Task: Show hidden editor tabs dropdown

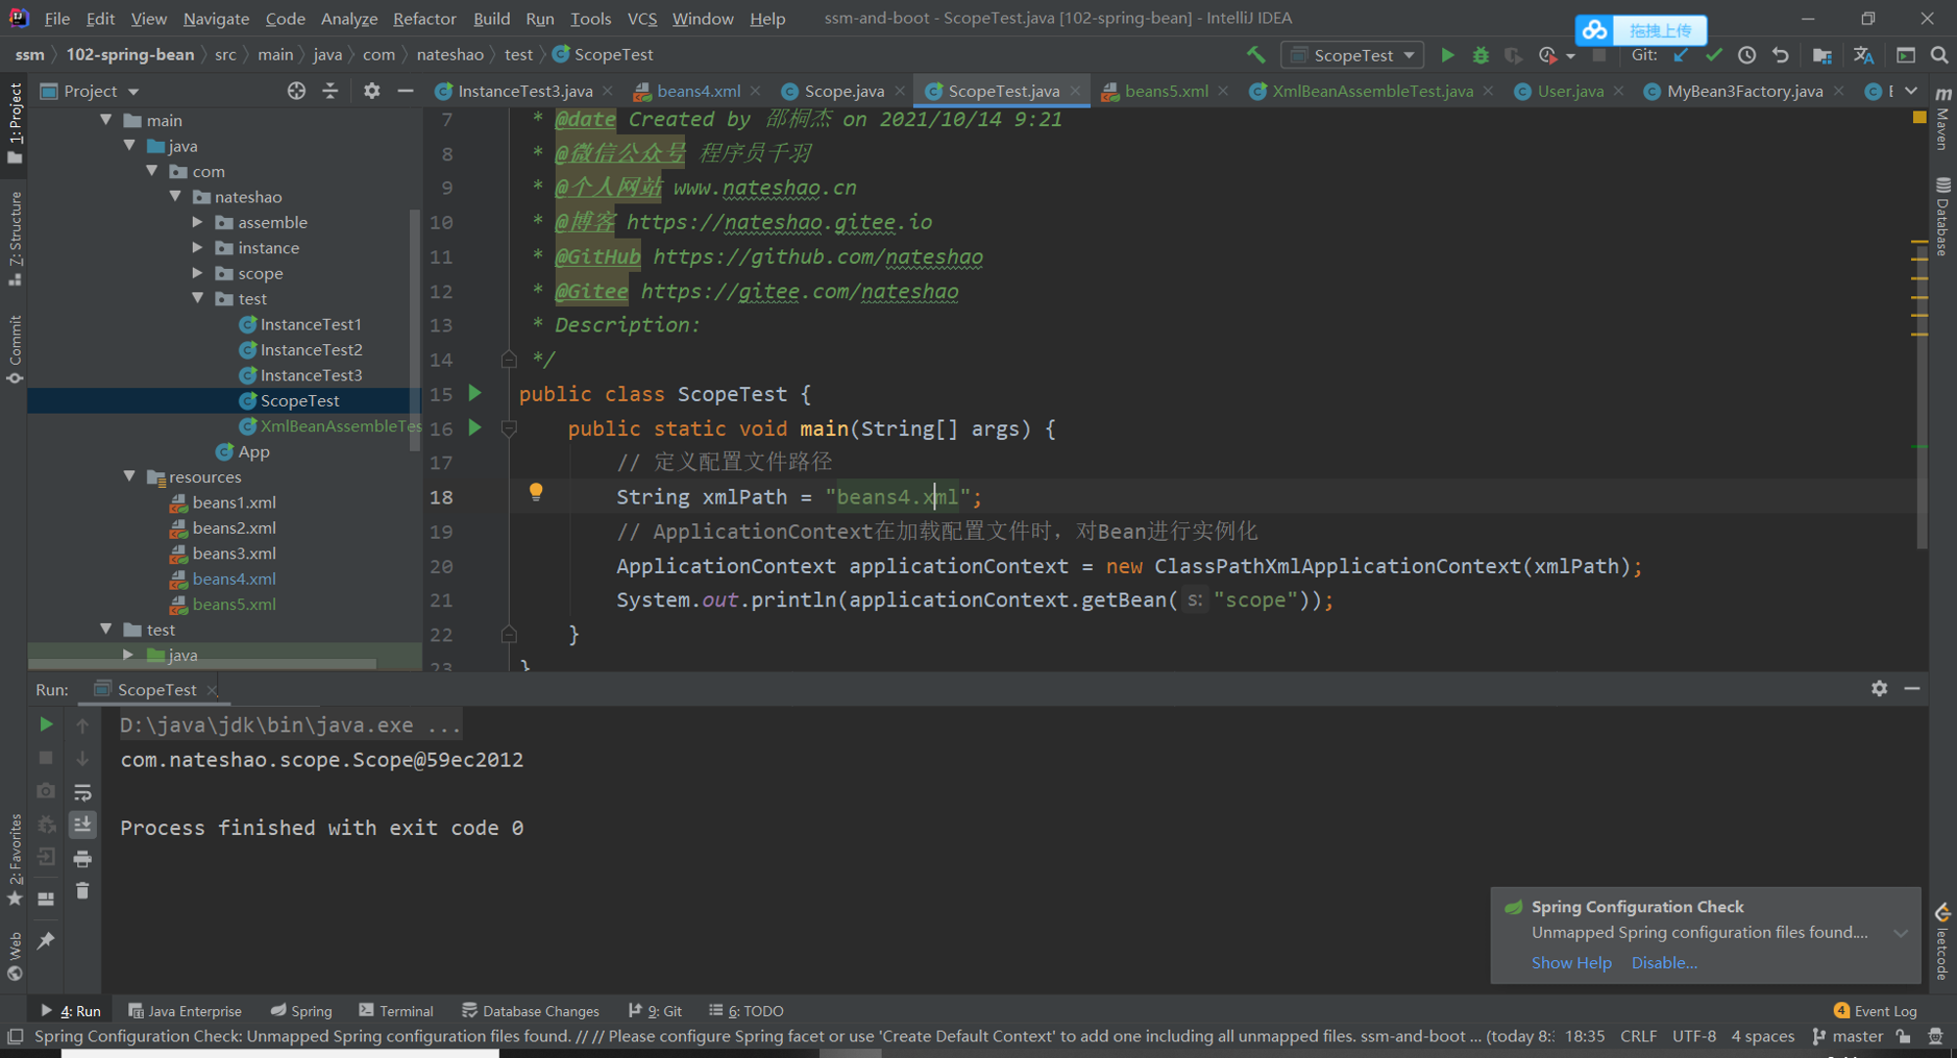Action: 1911,91
